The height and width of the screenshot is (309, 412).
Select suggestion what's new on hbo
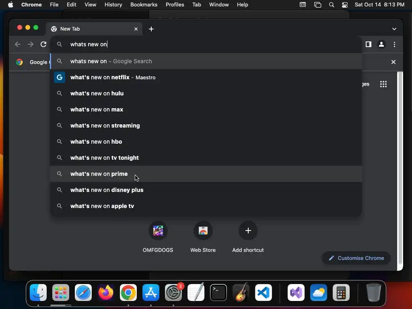tap(206, 142)
